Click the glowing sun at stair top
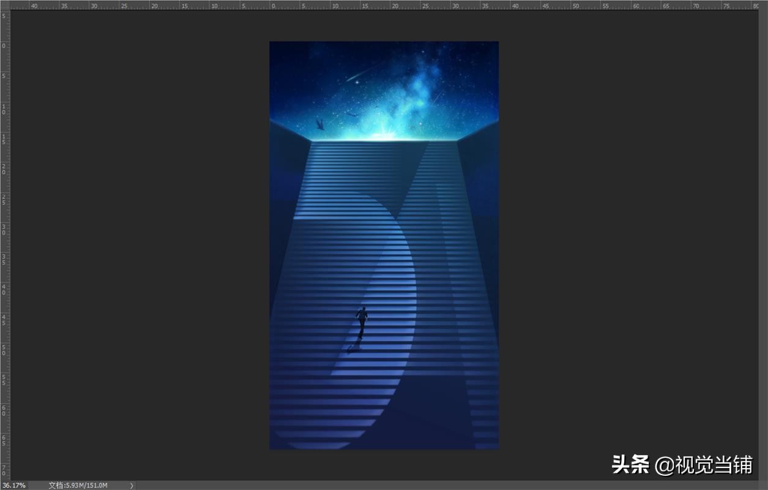The image size is (768, 490). [387, 135]
